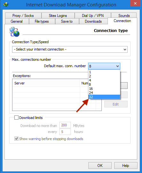Click the Connection type heading

(111, 31)
